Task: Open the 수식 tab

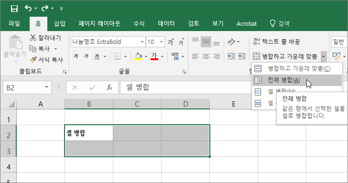Action: point(139,23)
